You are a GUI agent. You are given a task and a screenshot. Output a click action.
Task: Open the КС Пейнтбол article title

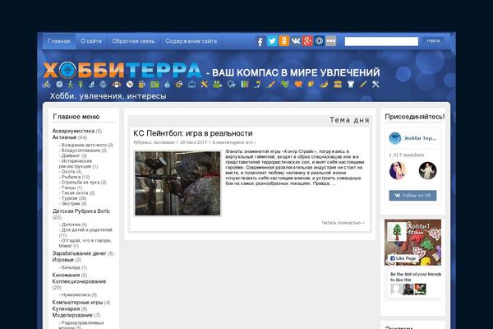(x=193, y=133)
